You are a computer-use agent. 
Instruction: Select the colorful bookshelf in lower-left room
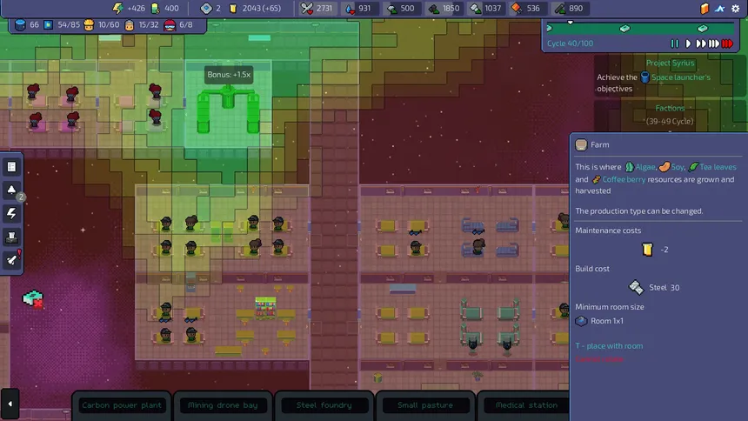pos(265,307)
